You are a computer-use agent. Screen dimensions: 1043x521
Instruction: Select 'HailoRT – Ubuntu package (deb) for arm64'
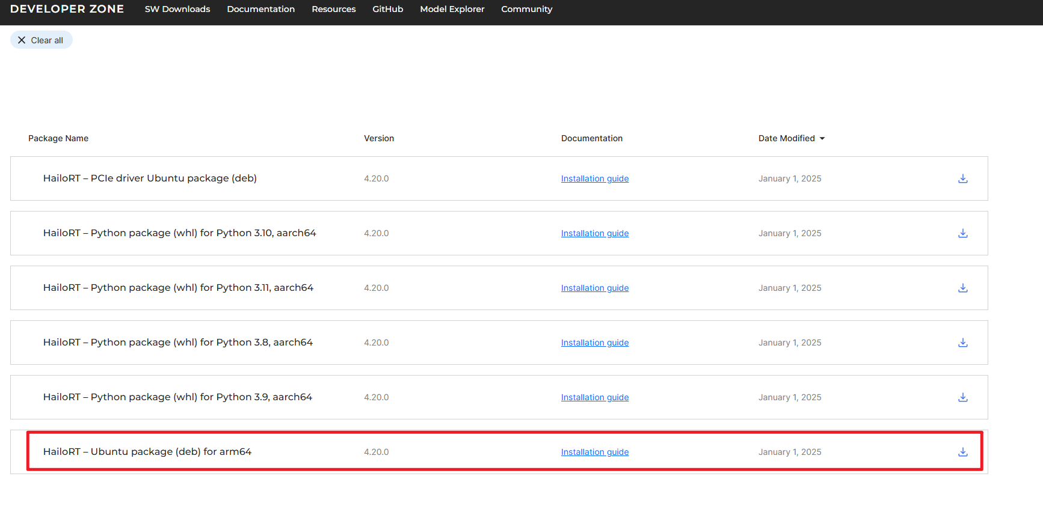tap(147, 452)
